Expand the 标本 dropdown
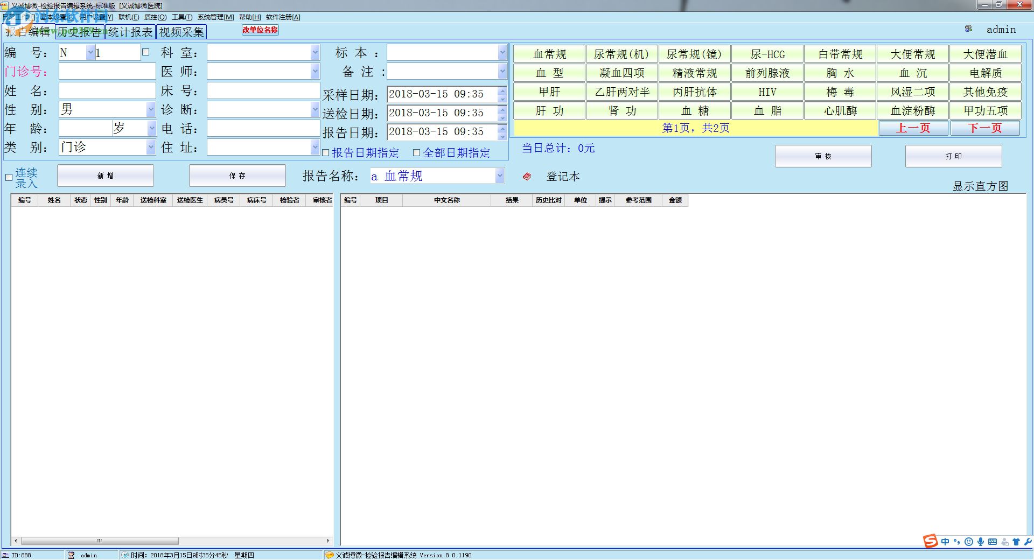The height and width of the screenshot is (560, 1034). tap(502, 52)
